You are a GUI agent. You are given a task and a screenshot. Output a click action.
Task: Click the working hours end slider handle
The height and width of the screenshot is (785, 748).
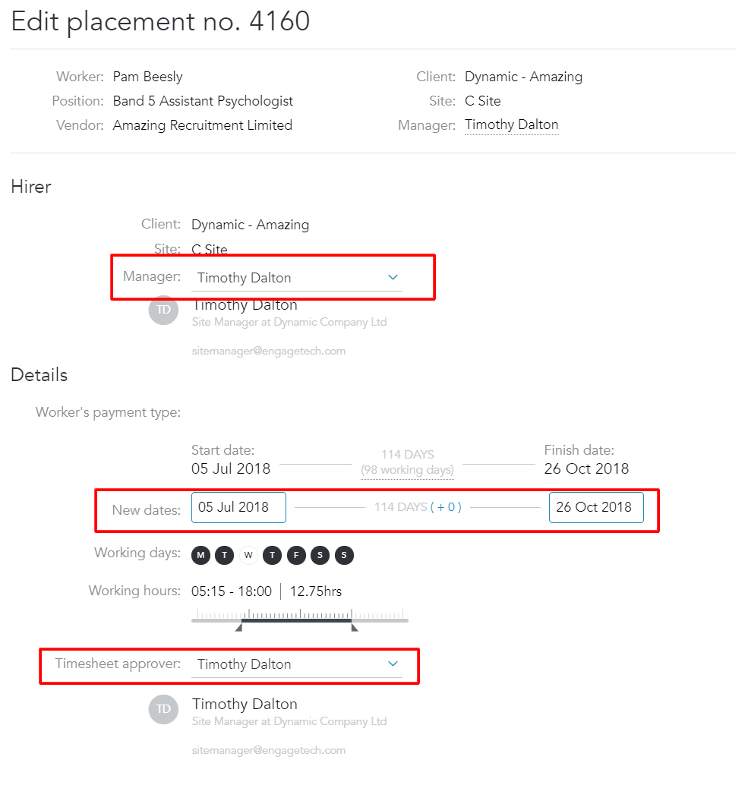(355, 627)
